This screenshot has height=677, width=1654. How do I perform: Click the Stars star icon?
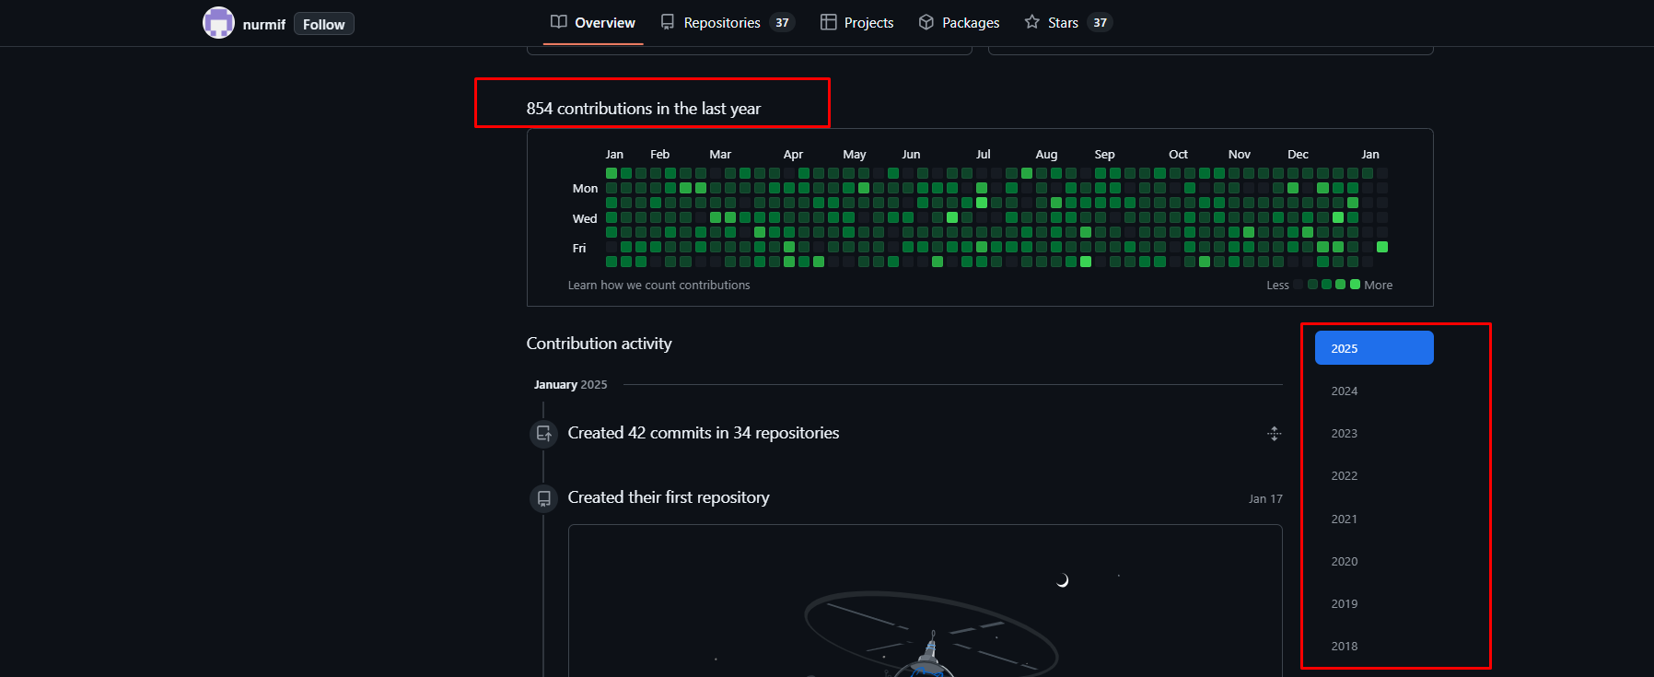click(x=1032, y=22)
